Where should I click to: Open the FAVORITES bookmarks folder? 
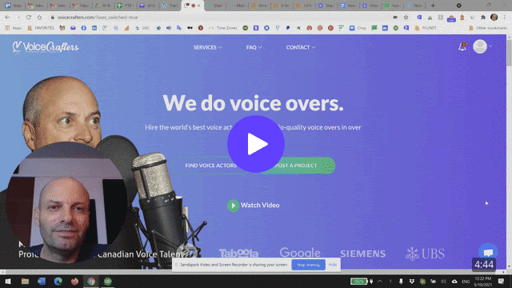41,28
